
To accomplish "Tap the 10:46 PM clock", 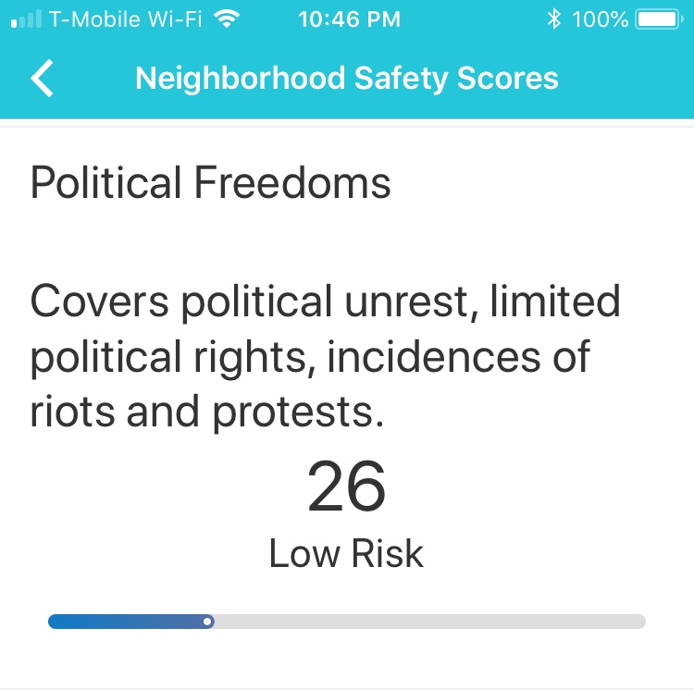I will coord(349,19).
